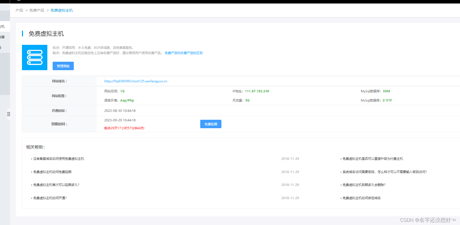
Task: Open help article 没有备案域名如何使用免费虚拟主机
Action: pos(58,159)
